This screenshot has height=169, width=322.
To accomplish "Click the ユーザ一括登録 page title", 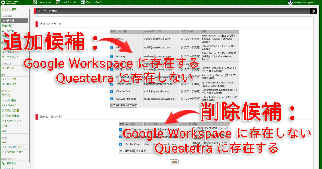I will coord(47,11).
